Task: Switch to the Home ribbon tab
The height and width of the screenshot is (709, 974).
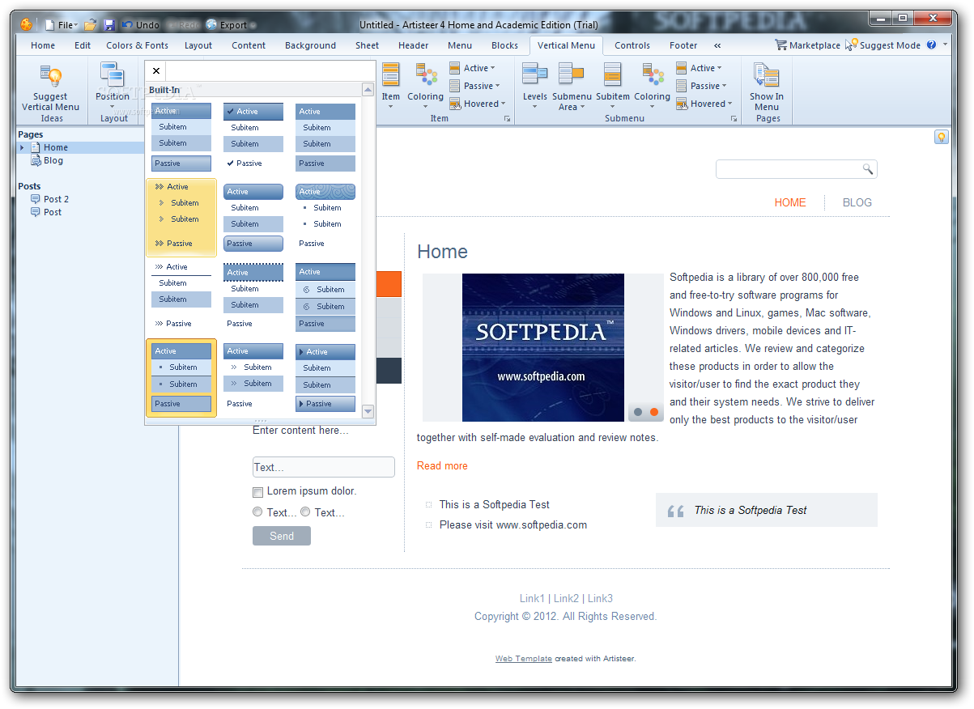Action: click(x=43, y=45)
